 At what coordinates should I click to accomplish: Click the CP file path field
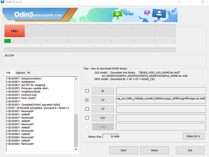click(x=161, y=109)
